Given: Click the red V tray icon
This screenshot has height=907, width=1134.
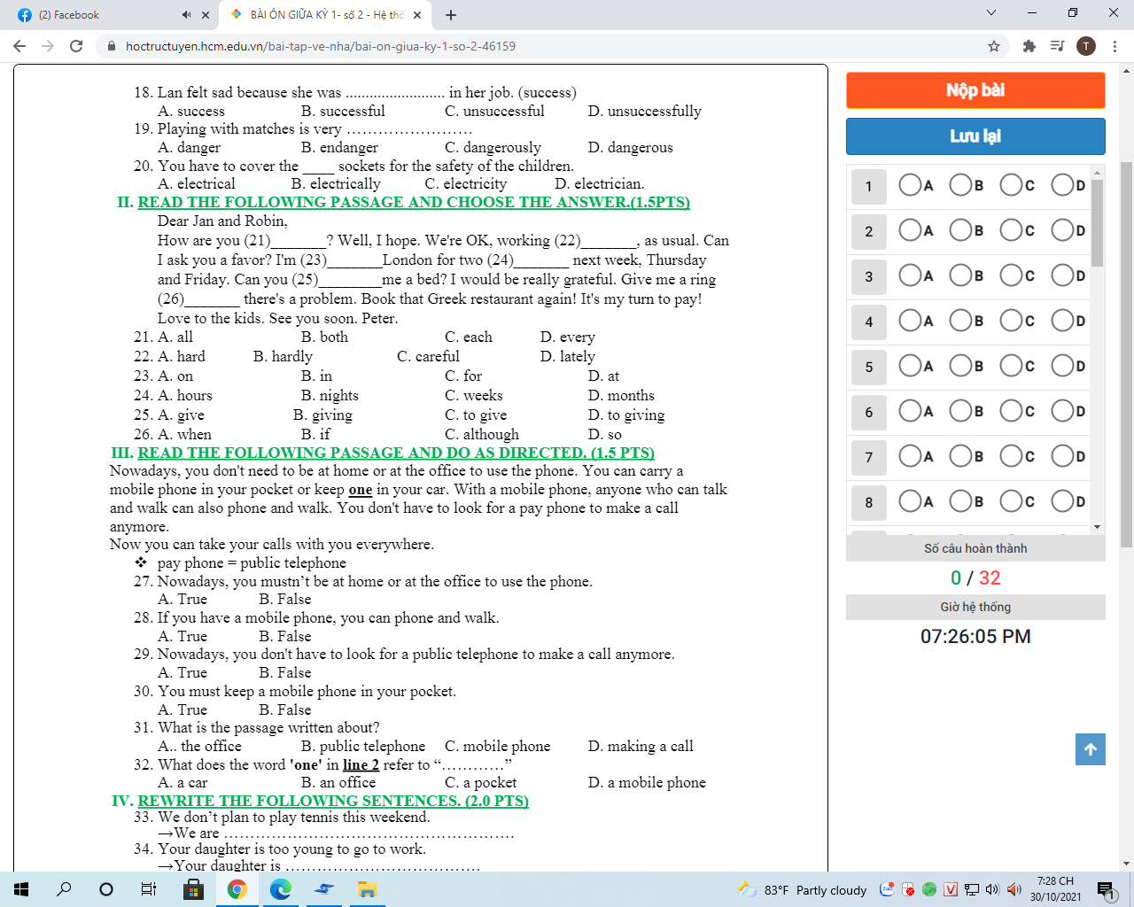Looking at the screenshot, I should tap(951, 889).
